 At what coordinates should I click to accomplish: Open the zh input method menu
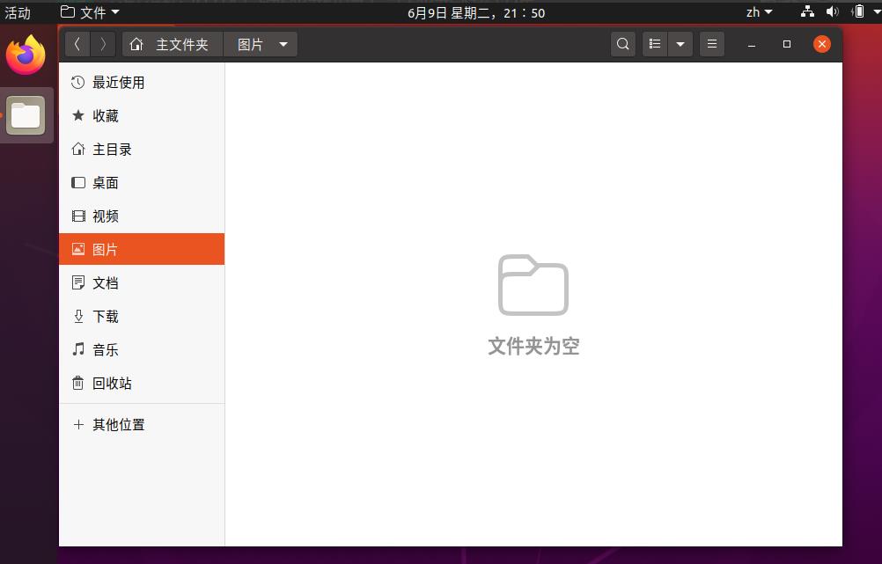click(758, 12)
